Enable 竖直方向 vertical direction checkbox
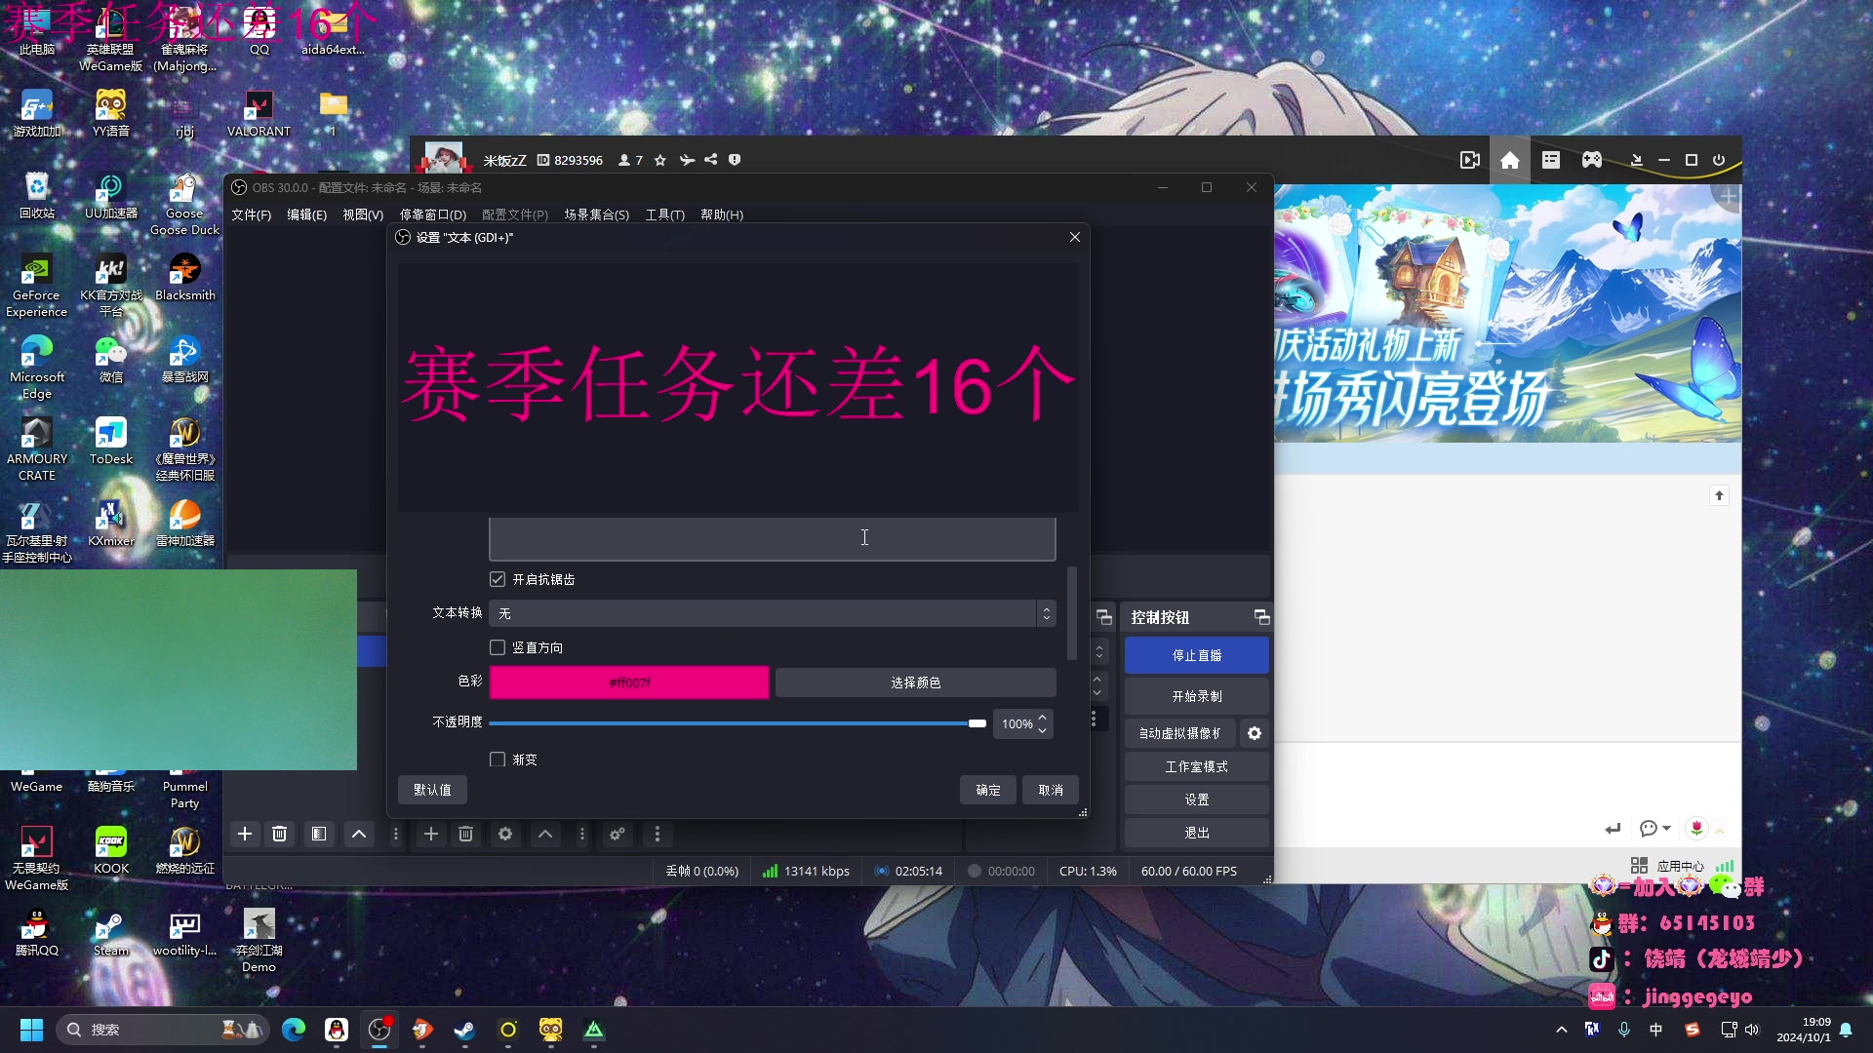Image resolution: width=1873 pixels, height=1053 pixels. [498, 646]
